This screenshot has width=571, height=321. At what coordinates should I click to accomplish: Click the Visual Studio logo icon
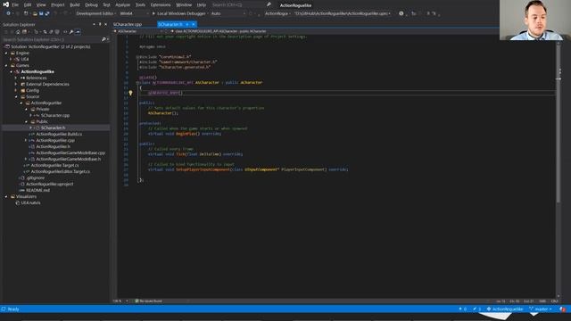click(5, 4)
